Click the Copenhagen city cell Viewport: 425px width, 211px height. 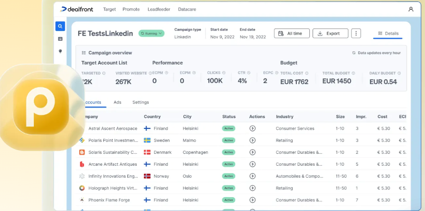pos(195,152)
